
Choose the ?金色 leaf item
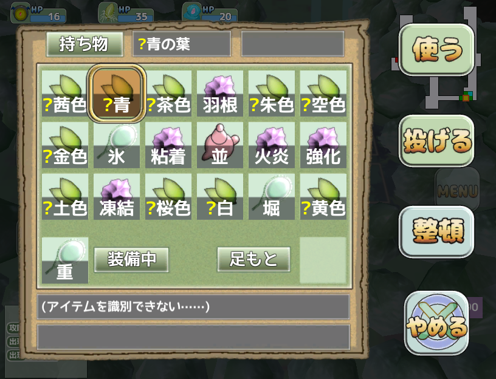pyautogui.click(x=65, y=145)
